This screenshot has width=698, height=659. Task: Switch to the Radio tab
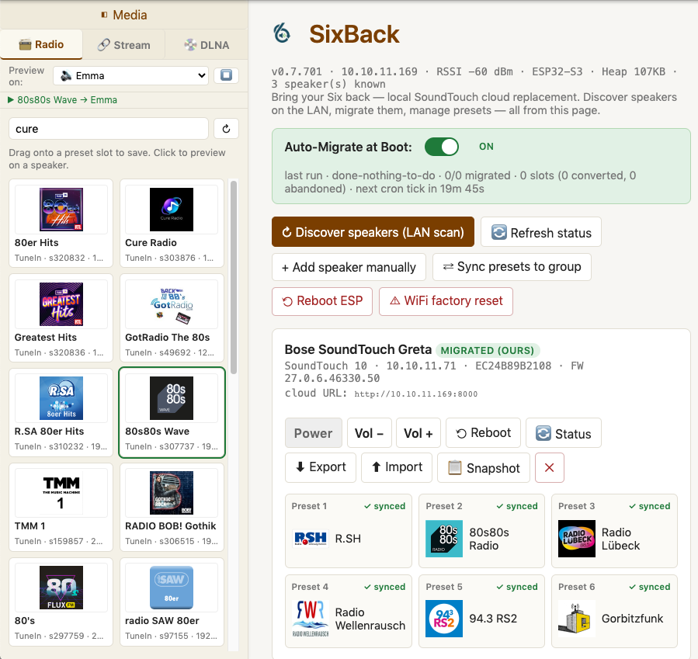[x=41, y=44]
